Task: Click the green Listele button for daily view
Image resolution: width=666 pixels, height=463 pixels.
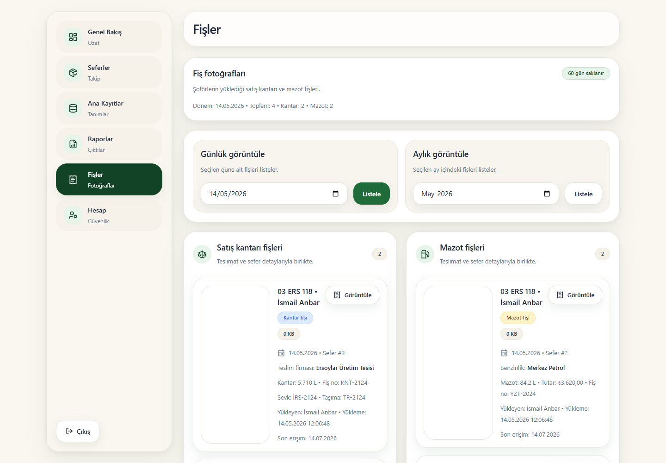Action: click(x=371, y=194)
